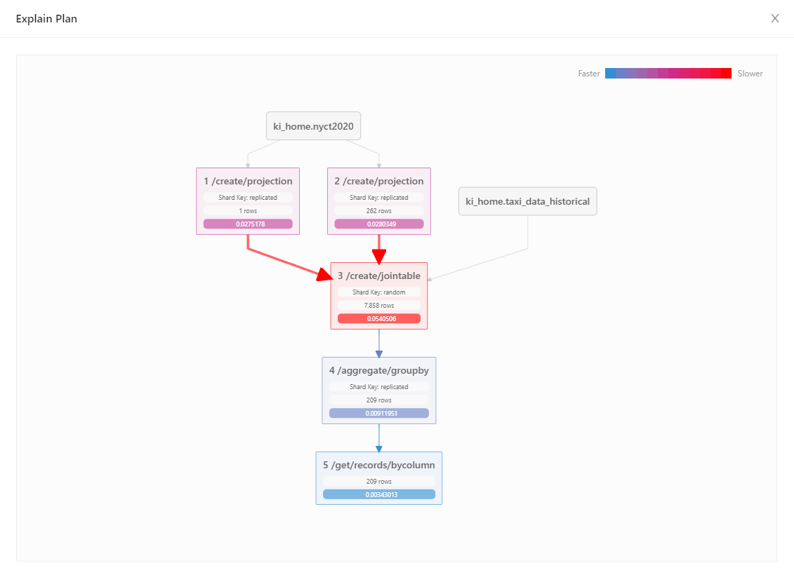Click the Faster-Slower color gradient bar
794x577 pixels.
point(668,73)
